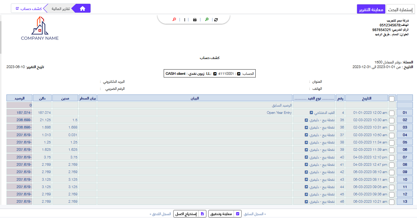The height and width of the screenshot is (218, 417).
Task: Check the checkbox on row 01
Action: 392,112
